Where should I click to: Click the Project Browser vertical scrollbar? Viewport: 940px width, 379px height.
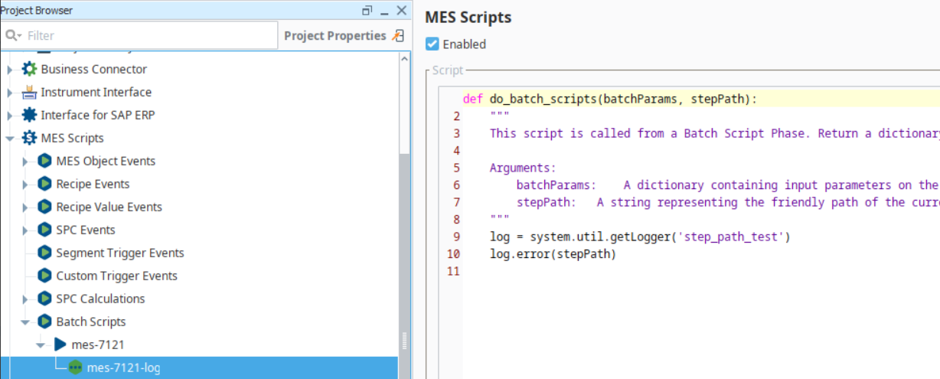pyautogui.click(x=405, y=230)
